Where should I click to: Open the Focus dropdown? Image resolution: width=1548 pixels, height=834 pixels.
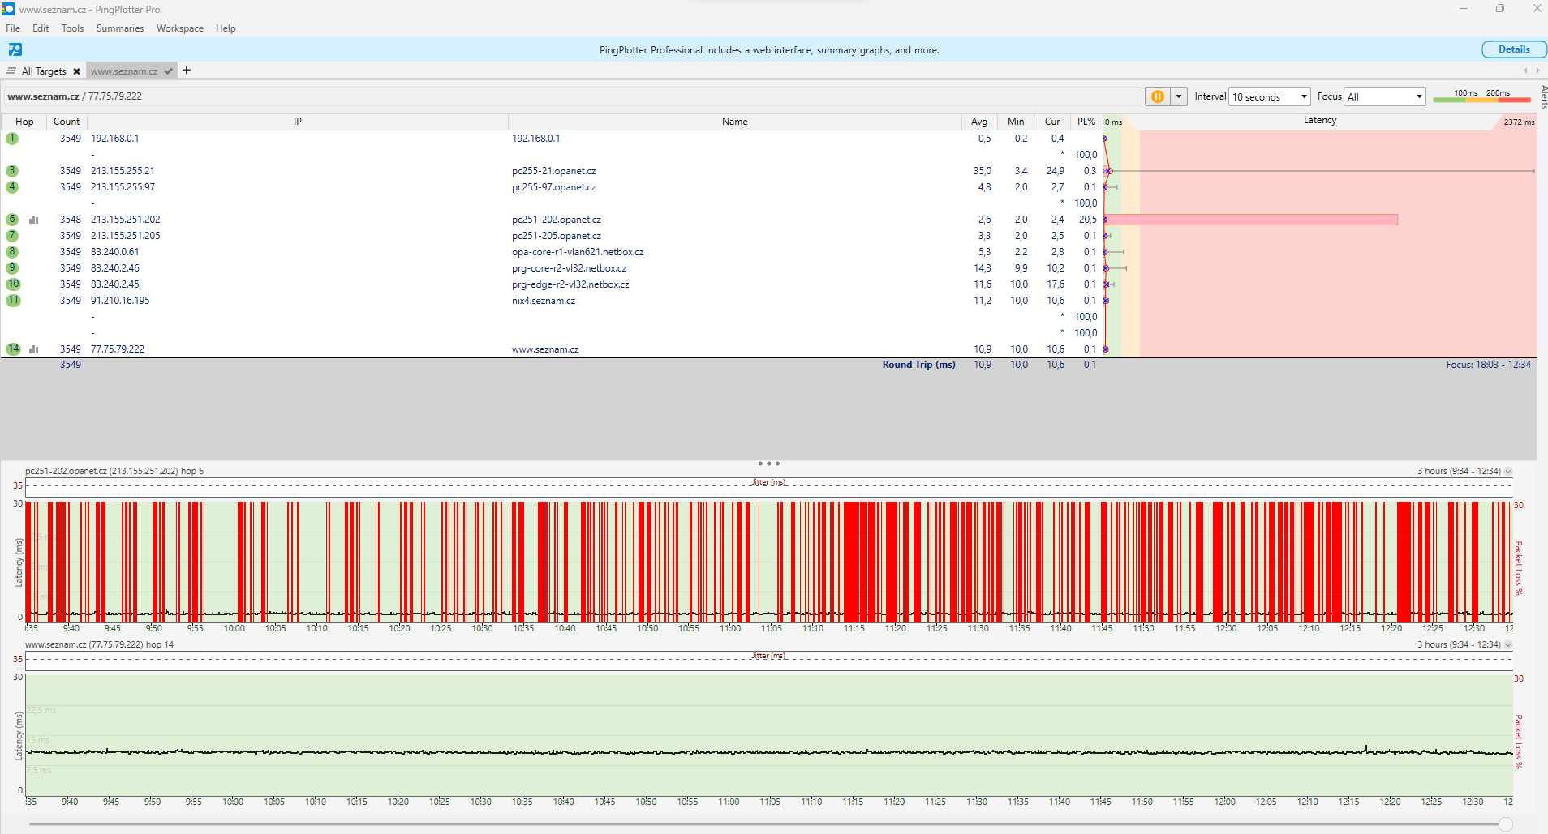(1385, 96)
